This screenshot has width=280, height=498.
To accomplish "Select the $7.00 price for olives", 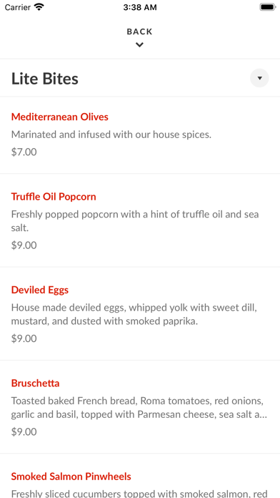I will [24, 152].
